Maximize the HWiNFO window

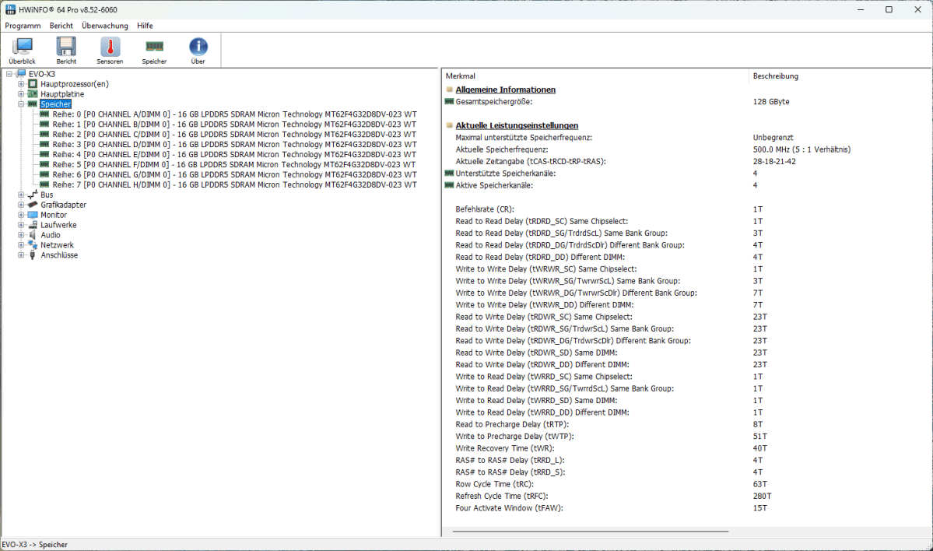tap(889, 9)
